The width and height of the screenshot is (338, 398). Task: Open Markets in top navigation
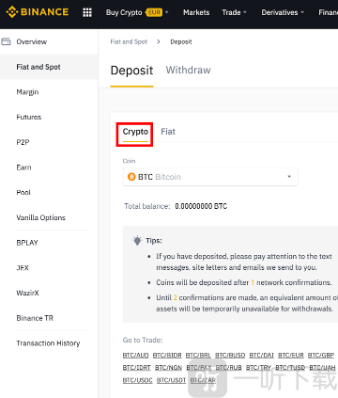click(196, 12)
